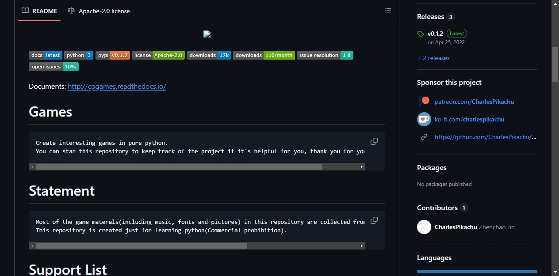Click the Languages heading
This screenshot has width=559, height=276.
click(x=434, y=258)
